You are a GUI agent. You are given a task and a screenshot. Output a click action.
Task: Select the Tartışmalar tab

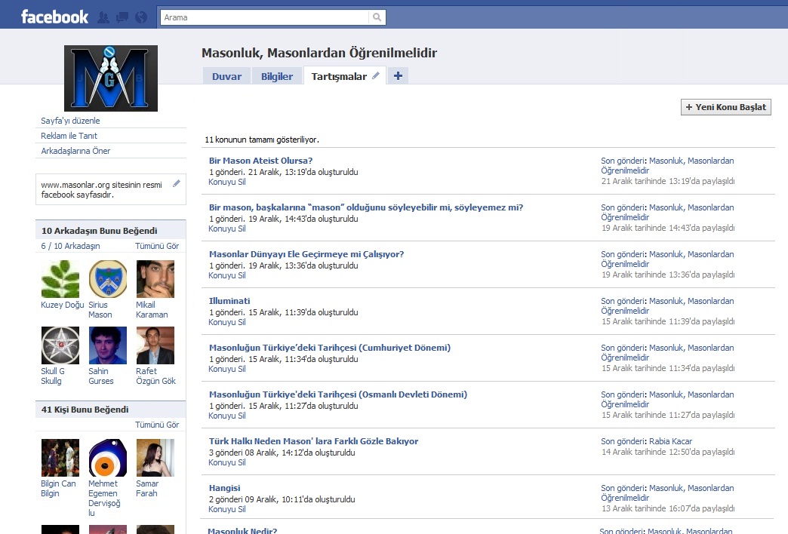click(x=339, y=76)
